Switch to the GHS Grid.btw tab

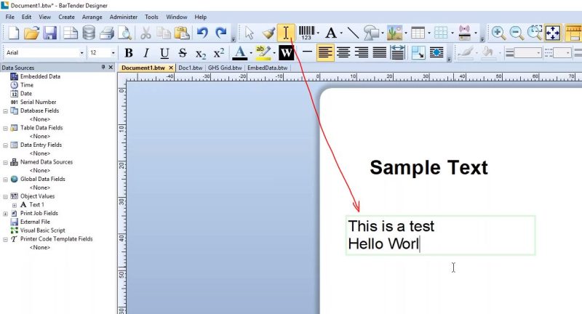click(225, 68)
